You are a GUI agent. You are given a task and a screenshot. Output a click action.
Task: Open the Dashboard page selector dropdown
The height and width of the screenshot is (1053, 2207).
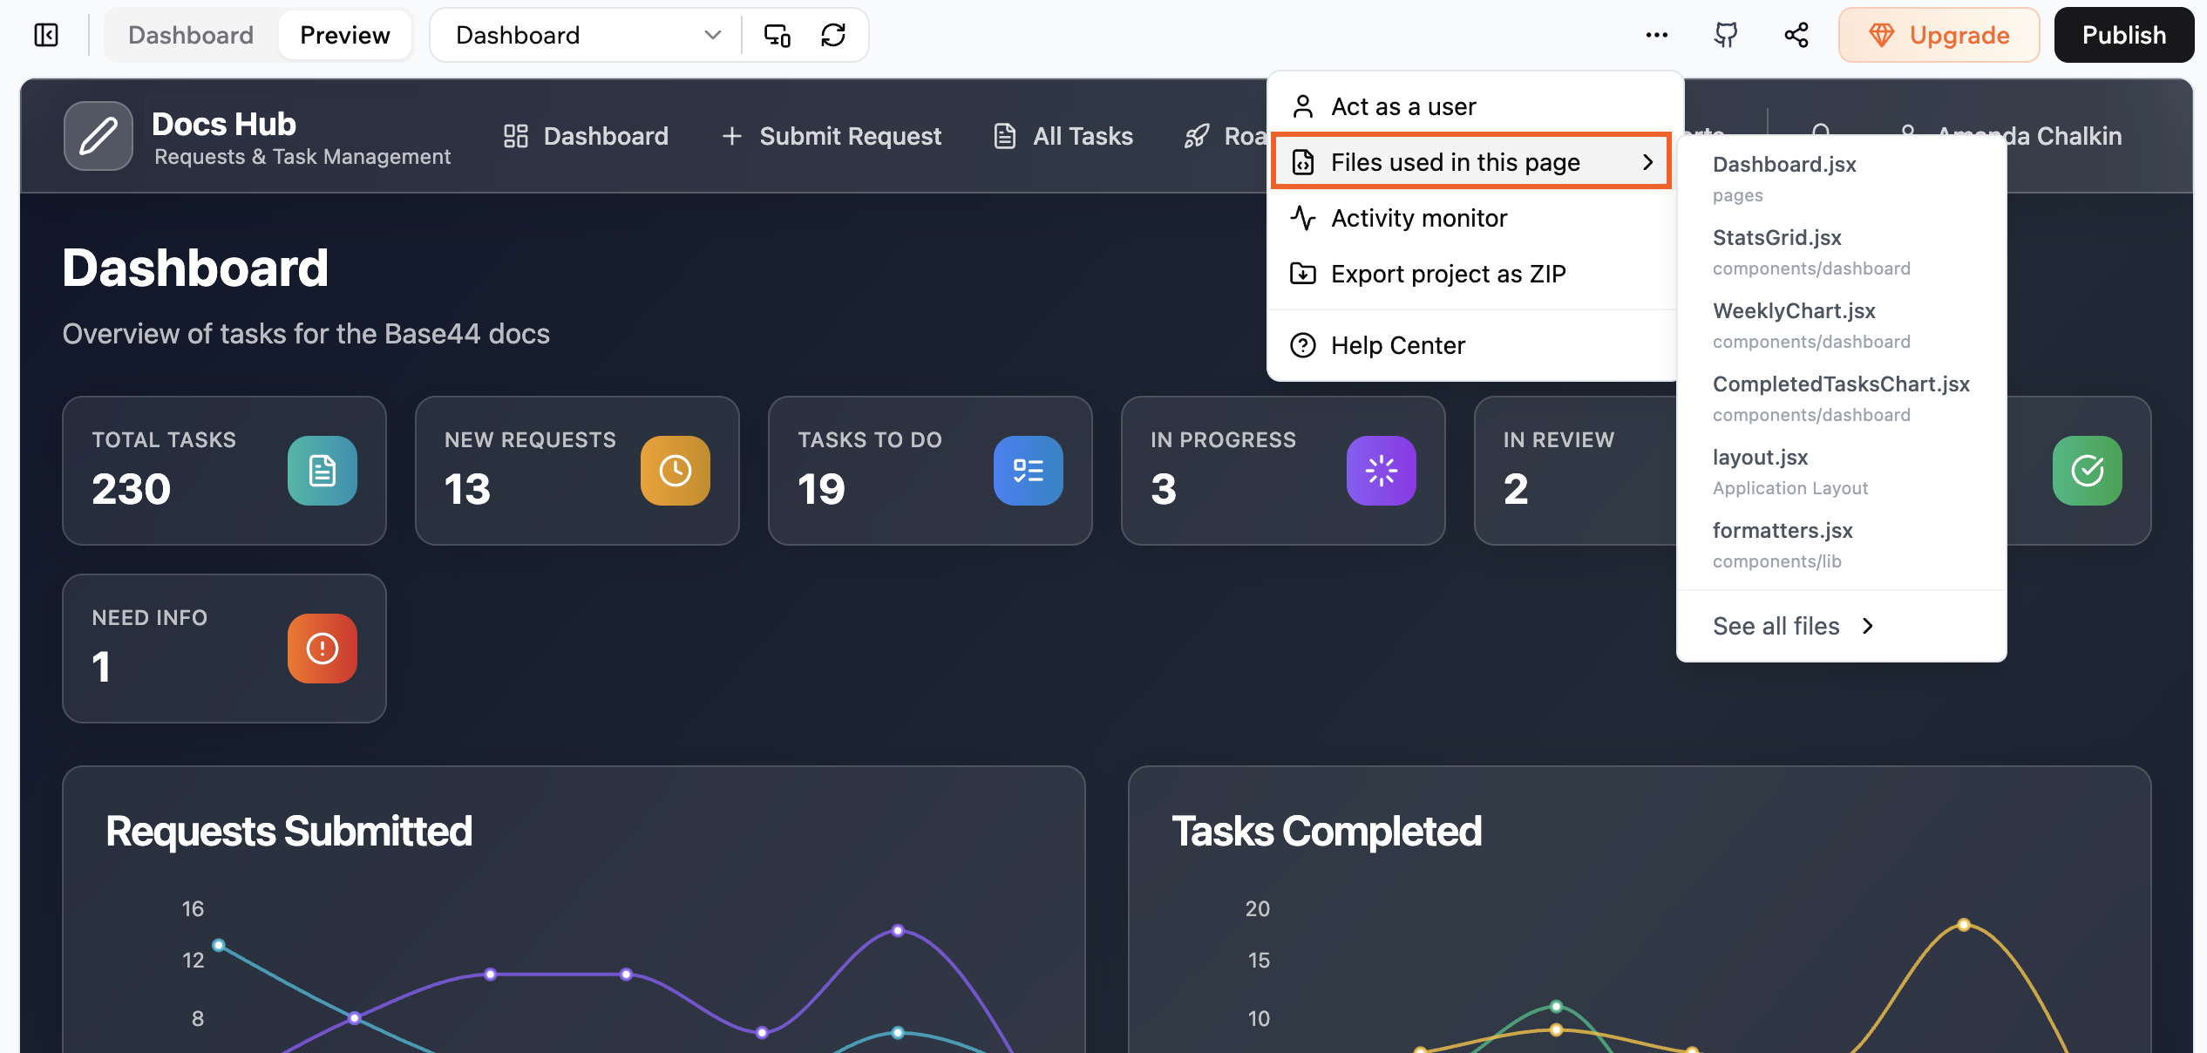click(x=588, y=35)
